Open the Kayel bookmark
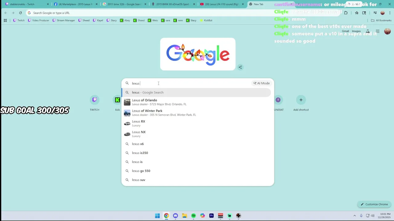 [98, 20]
